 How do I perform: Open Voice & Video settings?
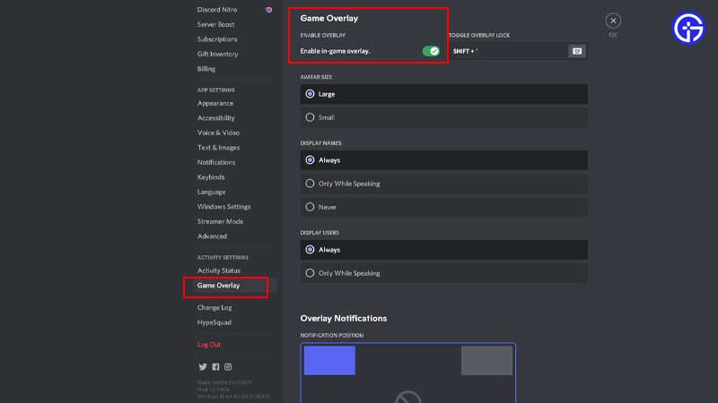click(x=218, y=133)
